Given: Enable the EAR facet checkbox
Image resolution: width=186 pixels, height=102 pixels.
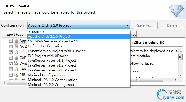Looking at the screenshot, I should 11,69.
